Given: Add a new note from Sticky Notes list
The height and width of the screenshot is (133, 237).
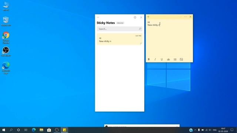Looking at the screenshot, I should click(98, 17).
